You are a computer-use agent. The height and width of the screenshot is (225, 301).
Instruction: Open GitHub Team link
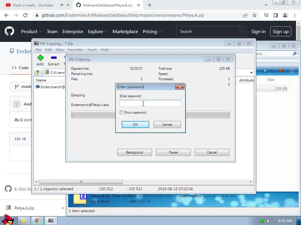52,32
